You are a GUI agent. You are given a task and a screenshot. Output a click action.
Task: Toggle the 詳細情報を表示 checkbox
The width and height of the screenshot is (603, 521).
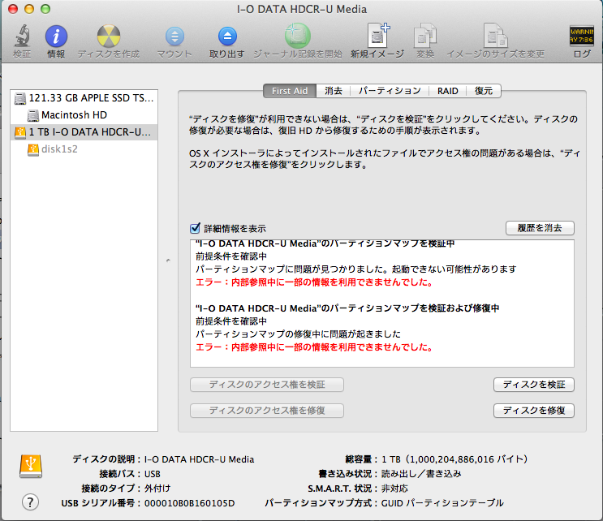tap(195, 229)
